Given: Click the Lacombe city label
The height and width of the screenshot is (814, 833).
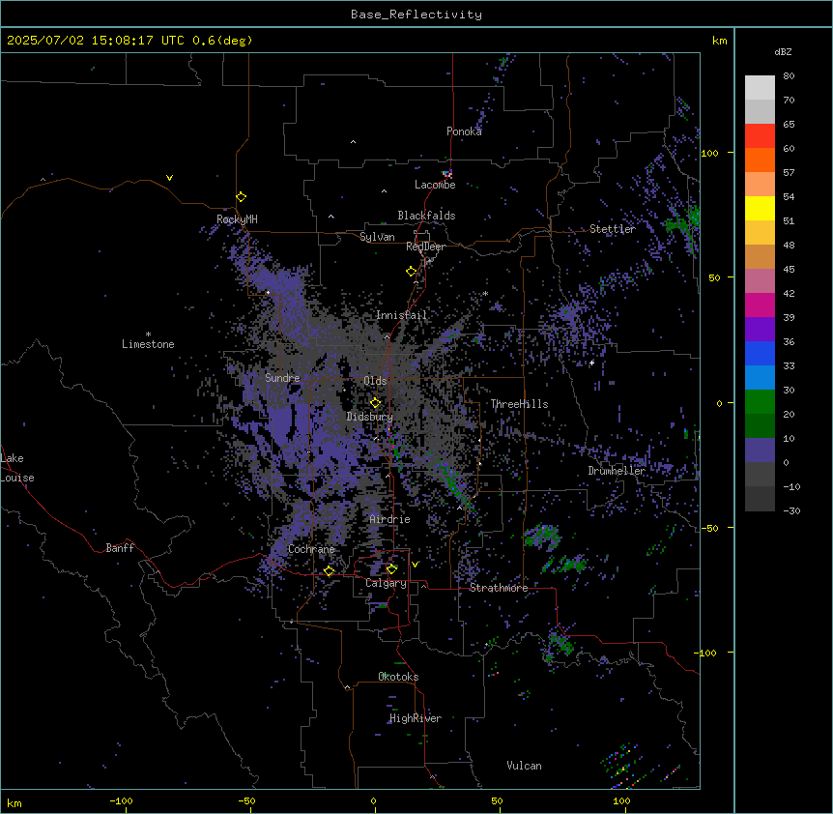Looking at the screenshot, I should tap(435, 185).
